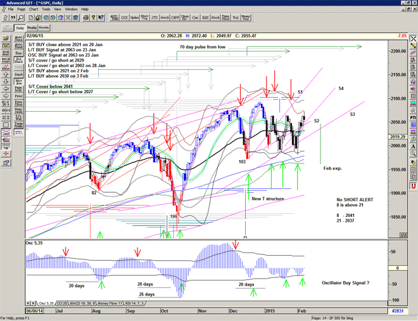Toggle the XTL indicator

[18, 132]
